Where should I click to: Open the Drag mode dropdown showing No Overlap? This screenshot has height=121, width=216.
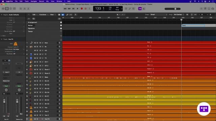click(x=179, y=14)
